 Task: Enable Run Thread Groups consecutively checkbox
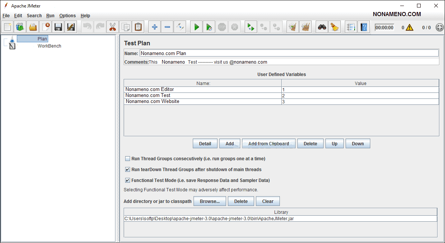128,159
